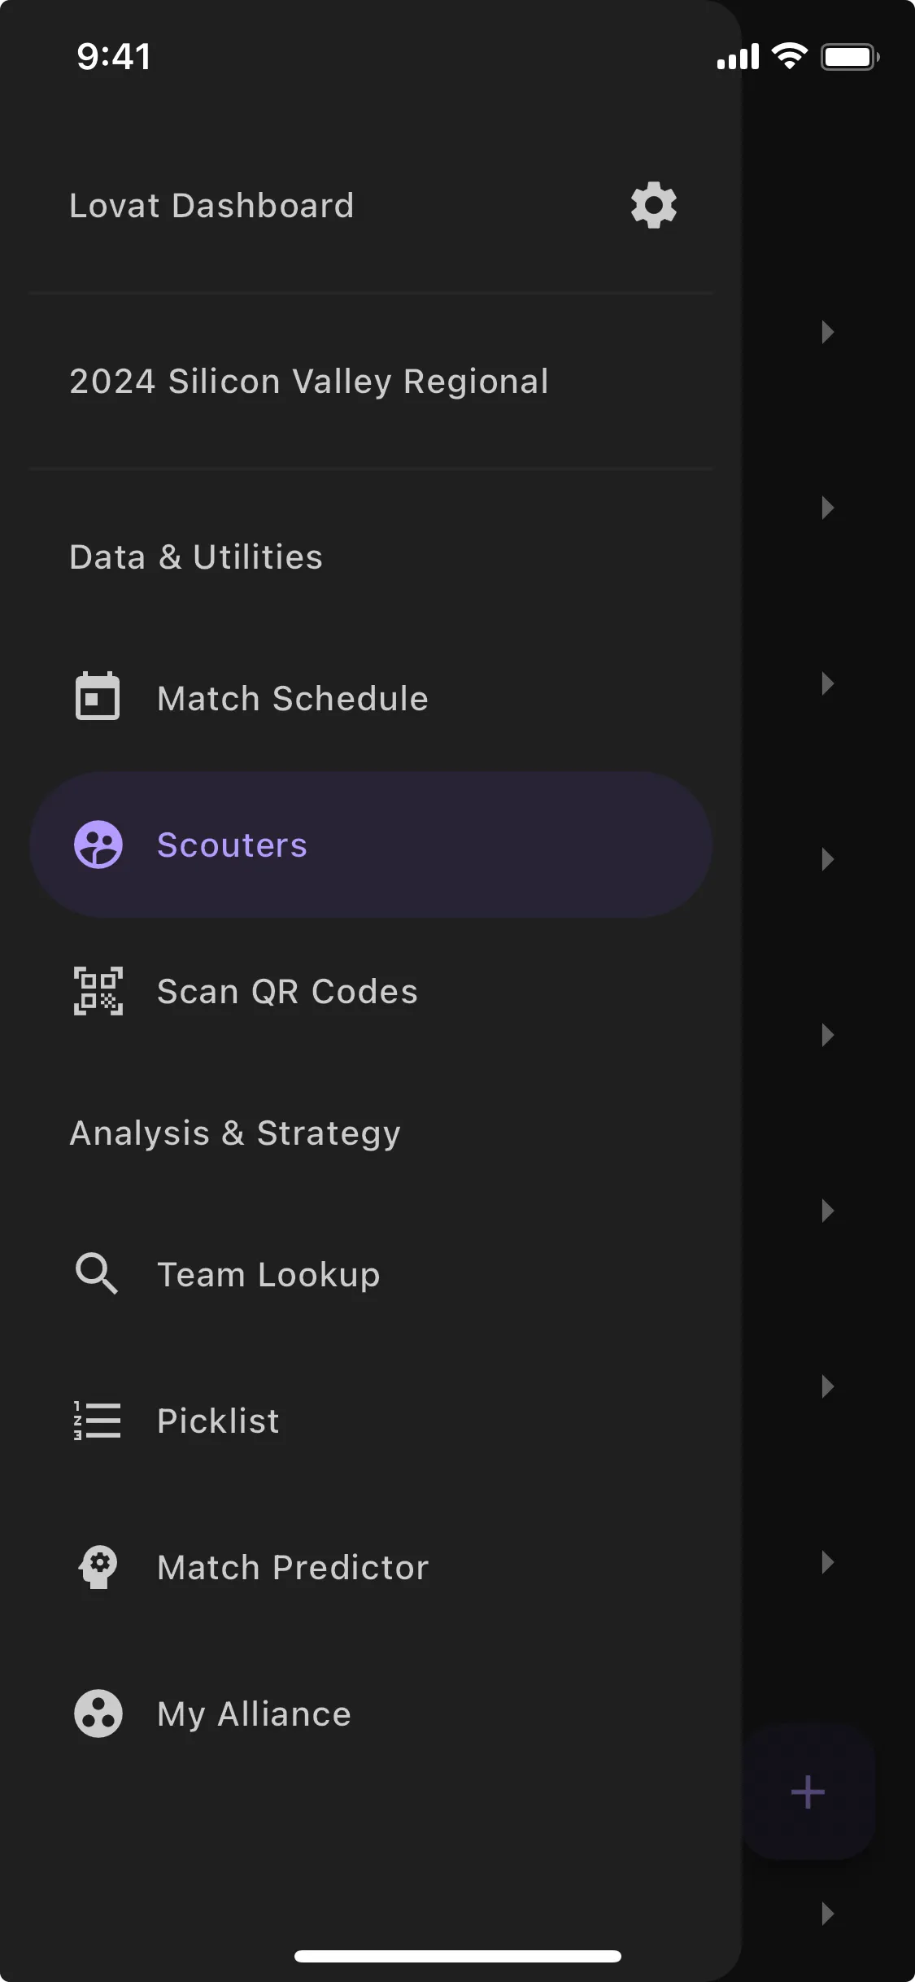915x1982 pixels.
Task: Change the 2024 Silicon Valley Regional event
Action: [309, 382]
